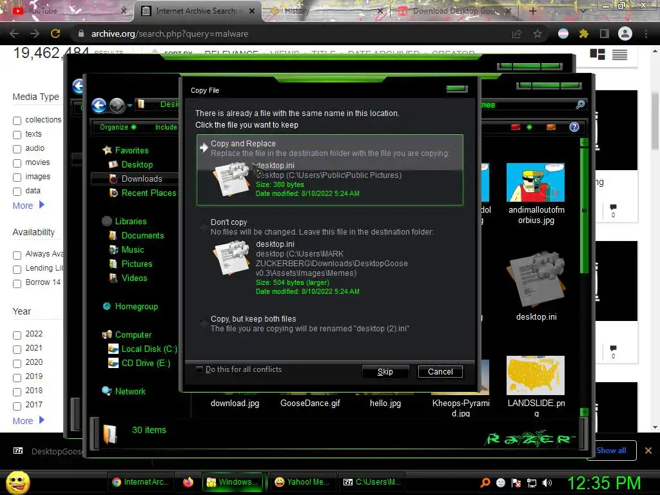The image size is (660, 495).
Task: Open Yahoo! Messenger taskbar button
Action: (302, 482)
